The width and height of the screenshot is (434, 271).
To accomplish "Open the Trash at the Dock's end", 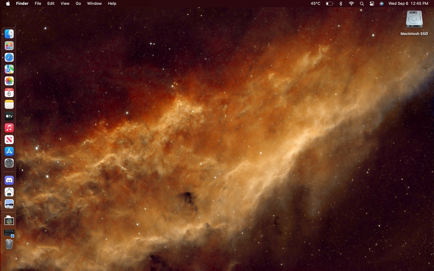I will click(x=9, y=244).
